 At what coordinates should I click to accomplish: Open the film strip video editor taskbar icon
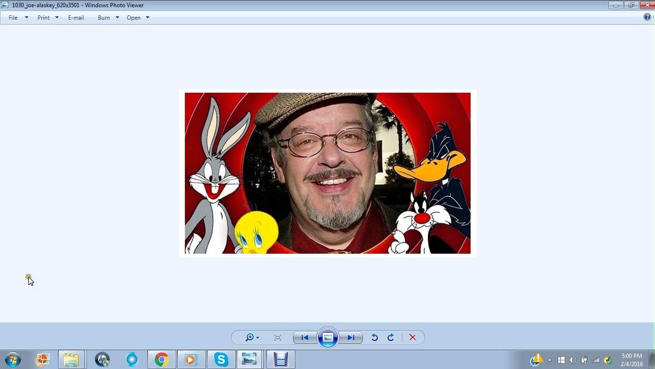(x=280, y=359)
